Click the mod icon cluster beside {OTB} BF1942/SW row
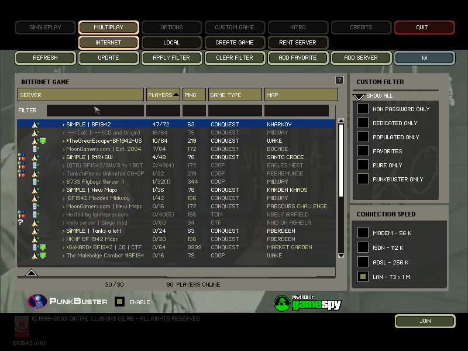The height and width of the screenshot is (351, 468). 22,165
